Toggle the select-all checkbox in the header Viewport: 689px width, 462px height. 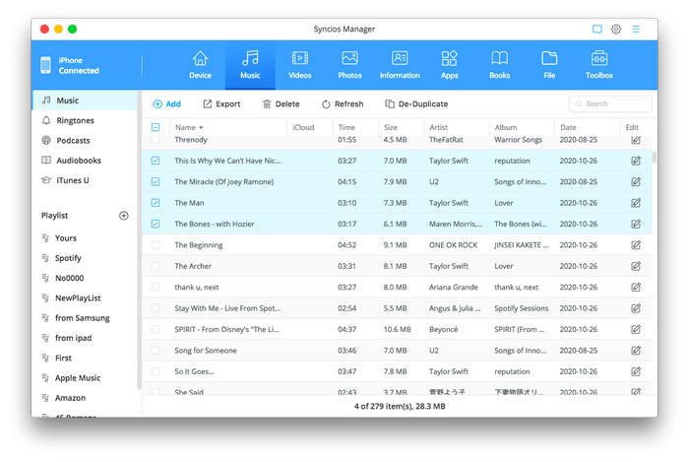pyautogui.click(x=156, y=127)
